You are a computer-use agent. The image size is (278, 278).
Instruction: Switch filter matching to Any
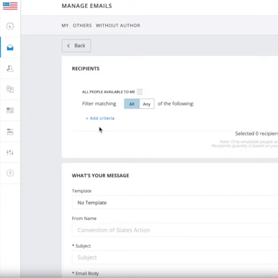click(147, 104)
